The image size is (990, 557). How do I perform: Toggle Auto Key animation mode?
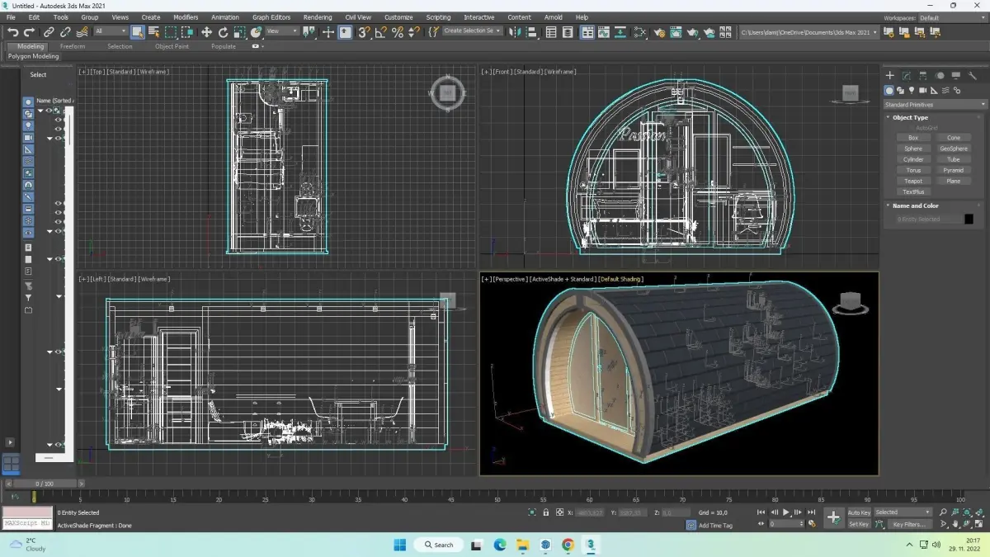[x=859, y=512]
